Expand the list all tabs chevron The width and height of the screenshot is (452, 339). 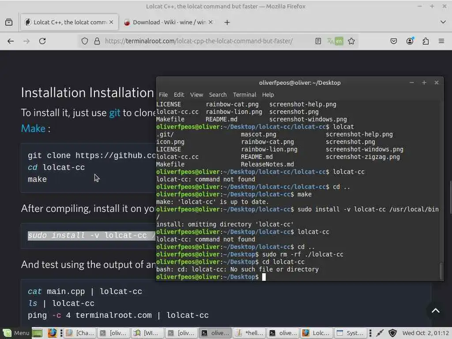tap(443, 22)
